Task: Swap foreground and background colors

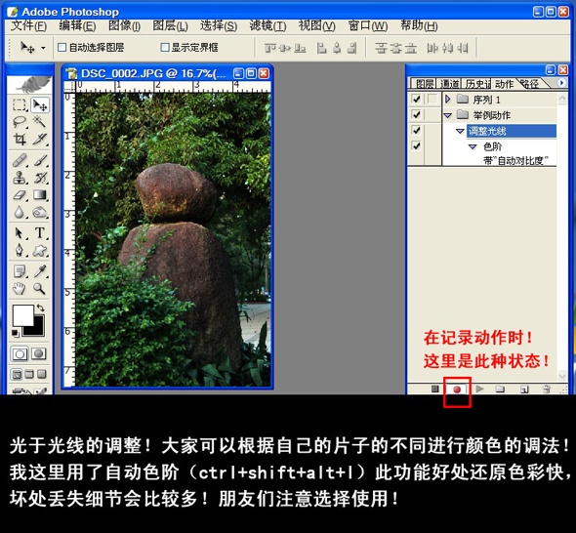Action: (41, 307)
